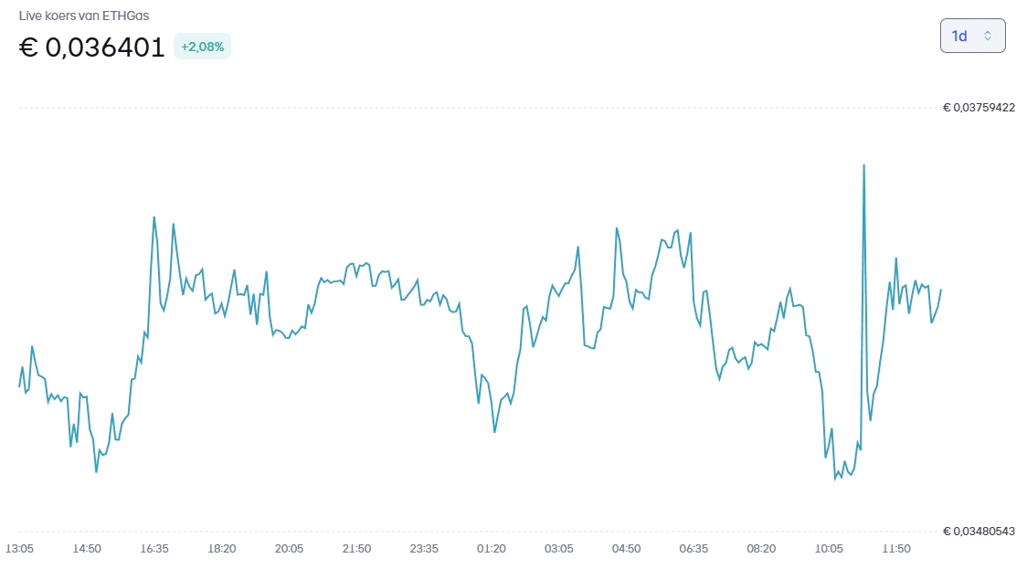Open the 1d time range dropdown
The image size is (1027, 569).
pyautogui.click(x=972, y=36)
